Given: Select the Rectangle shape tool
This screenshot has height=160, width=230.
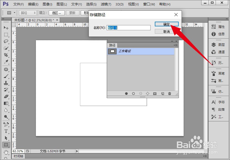Looking at the screenshot, I should click(6, 145).
